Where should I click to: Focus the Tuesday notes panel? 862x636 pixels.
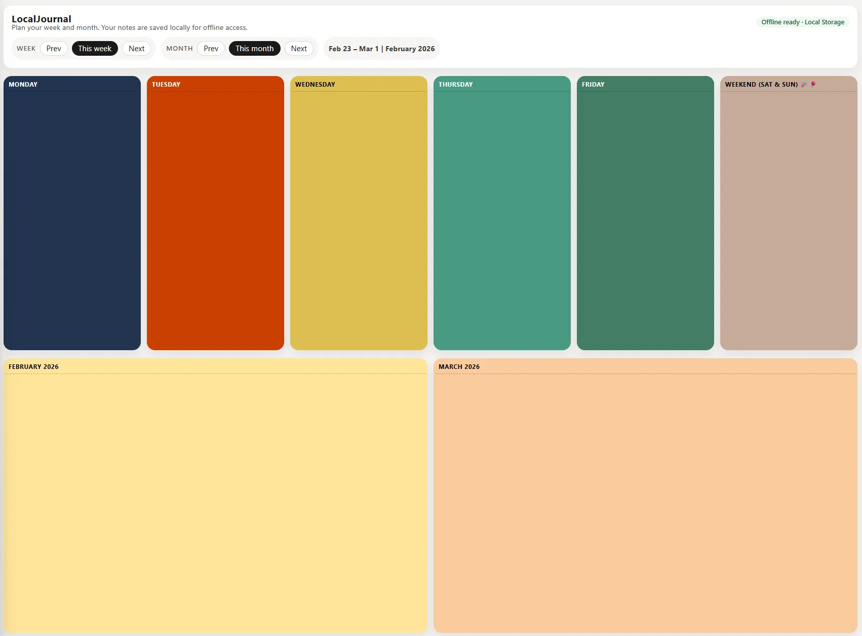pos(215,220)
